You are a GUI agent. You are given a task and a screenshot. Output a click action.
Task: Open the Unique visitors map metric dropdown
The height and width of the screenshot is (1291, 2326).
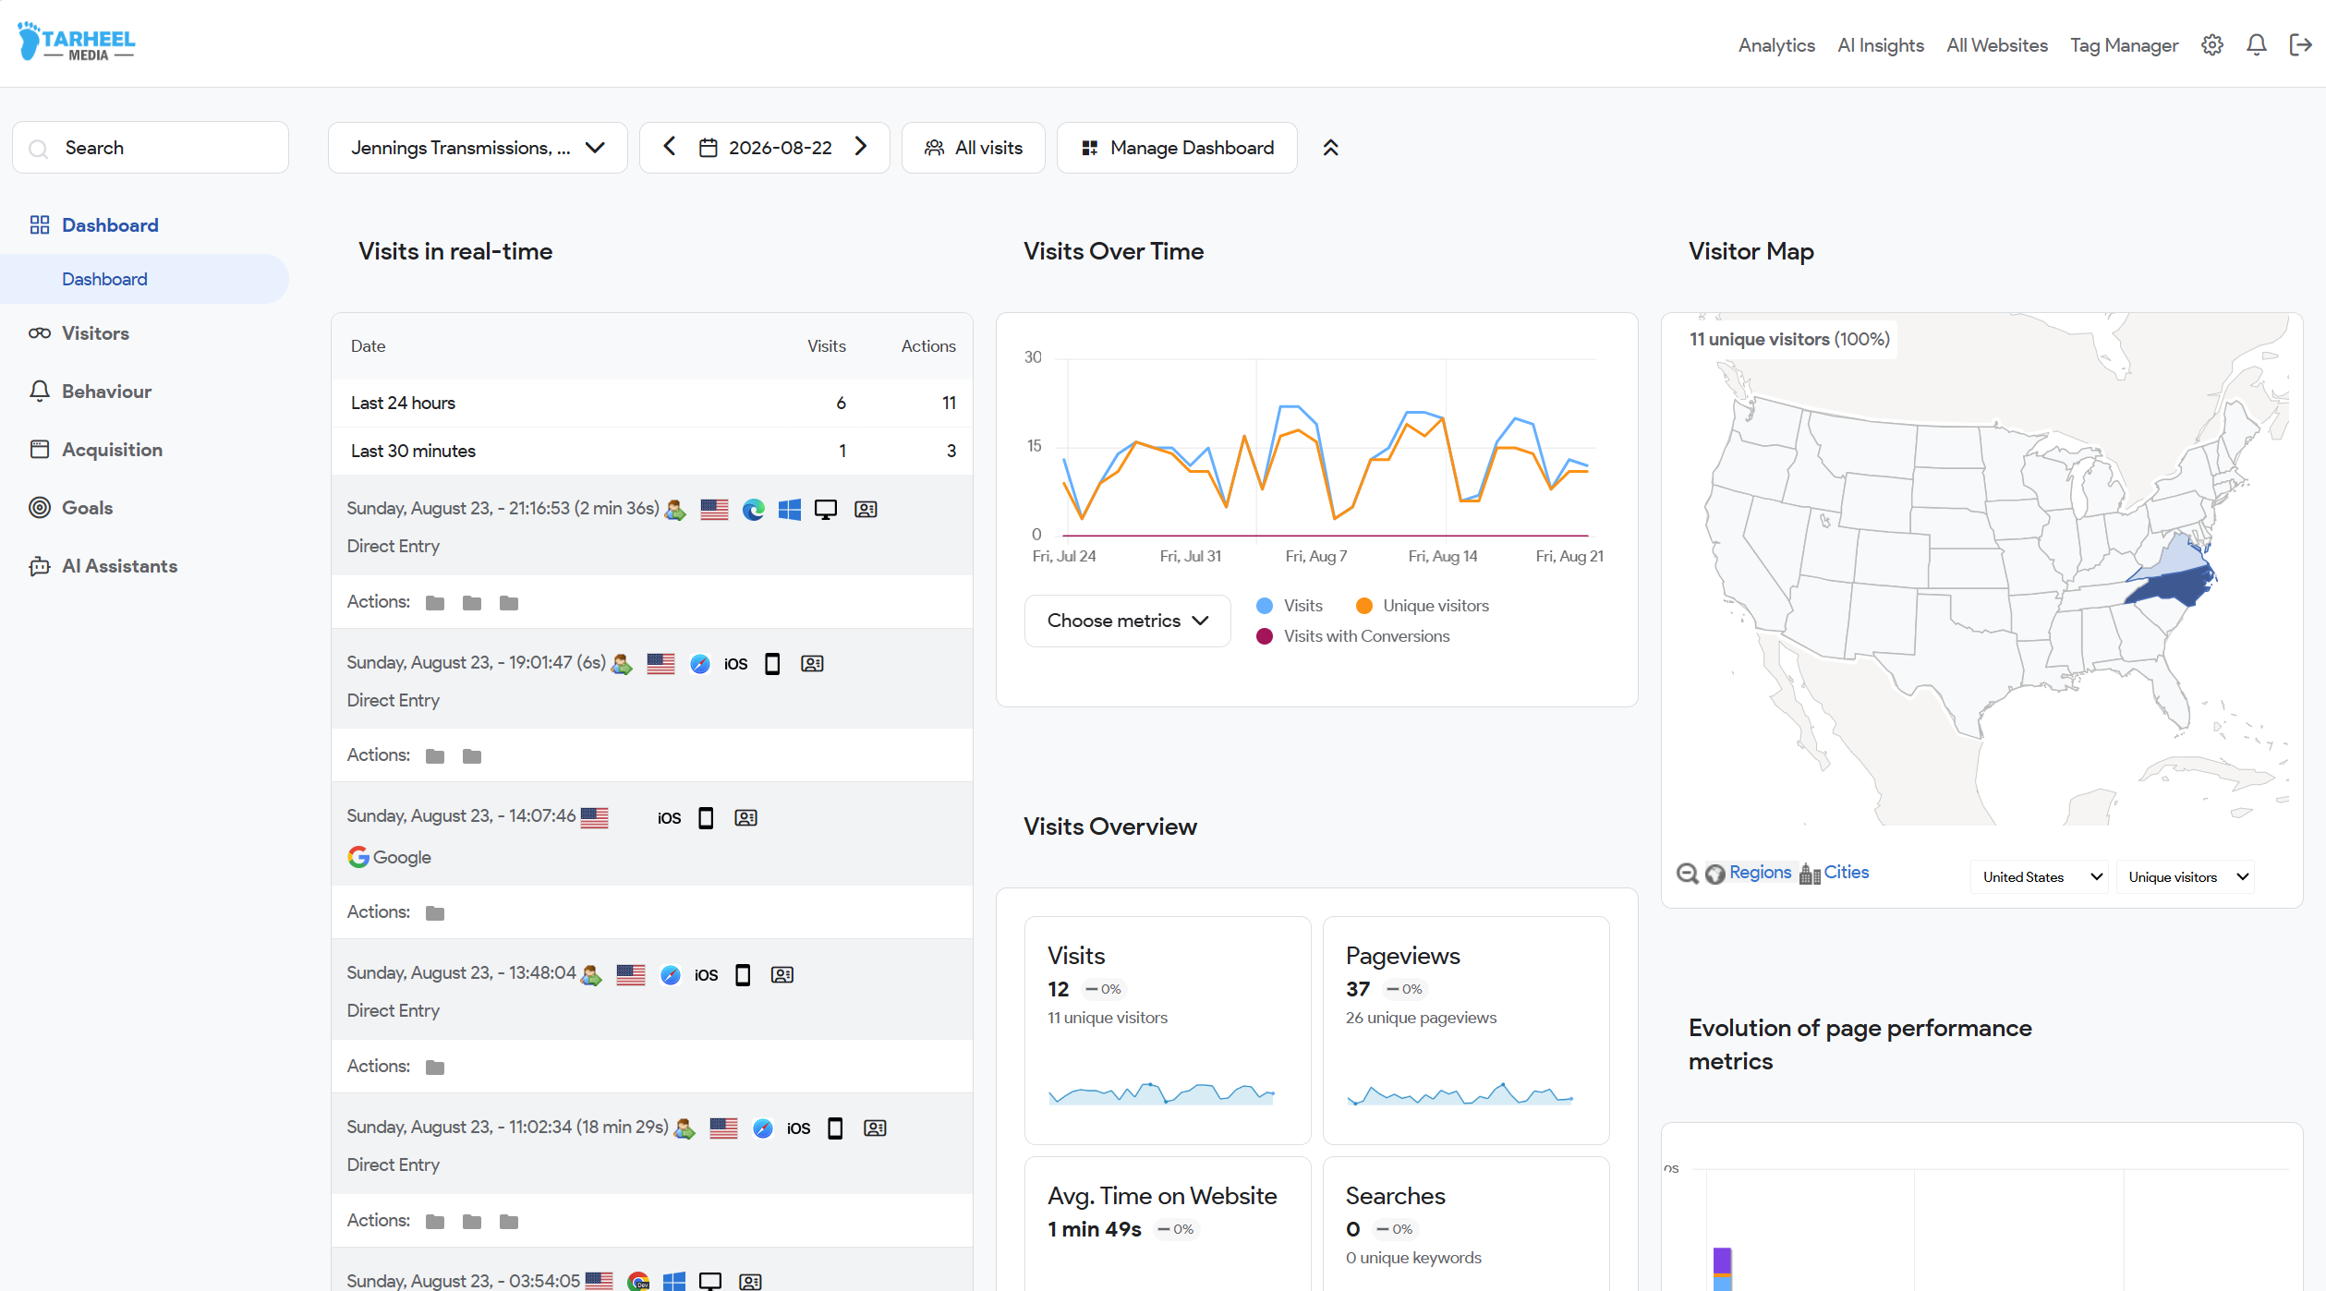click(2186, 877)
